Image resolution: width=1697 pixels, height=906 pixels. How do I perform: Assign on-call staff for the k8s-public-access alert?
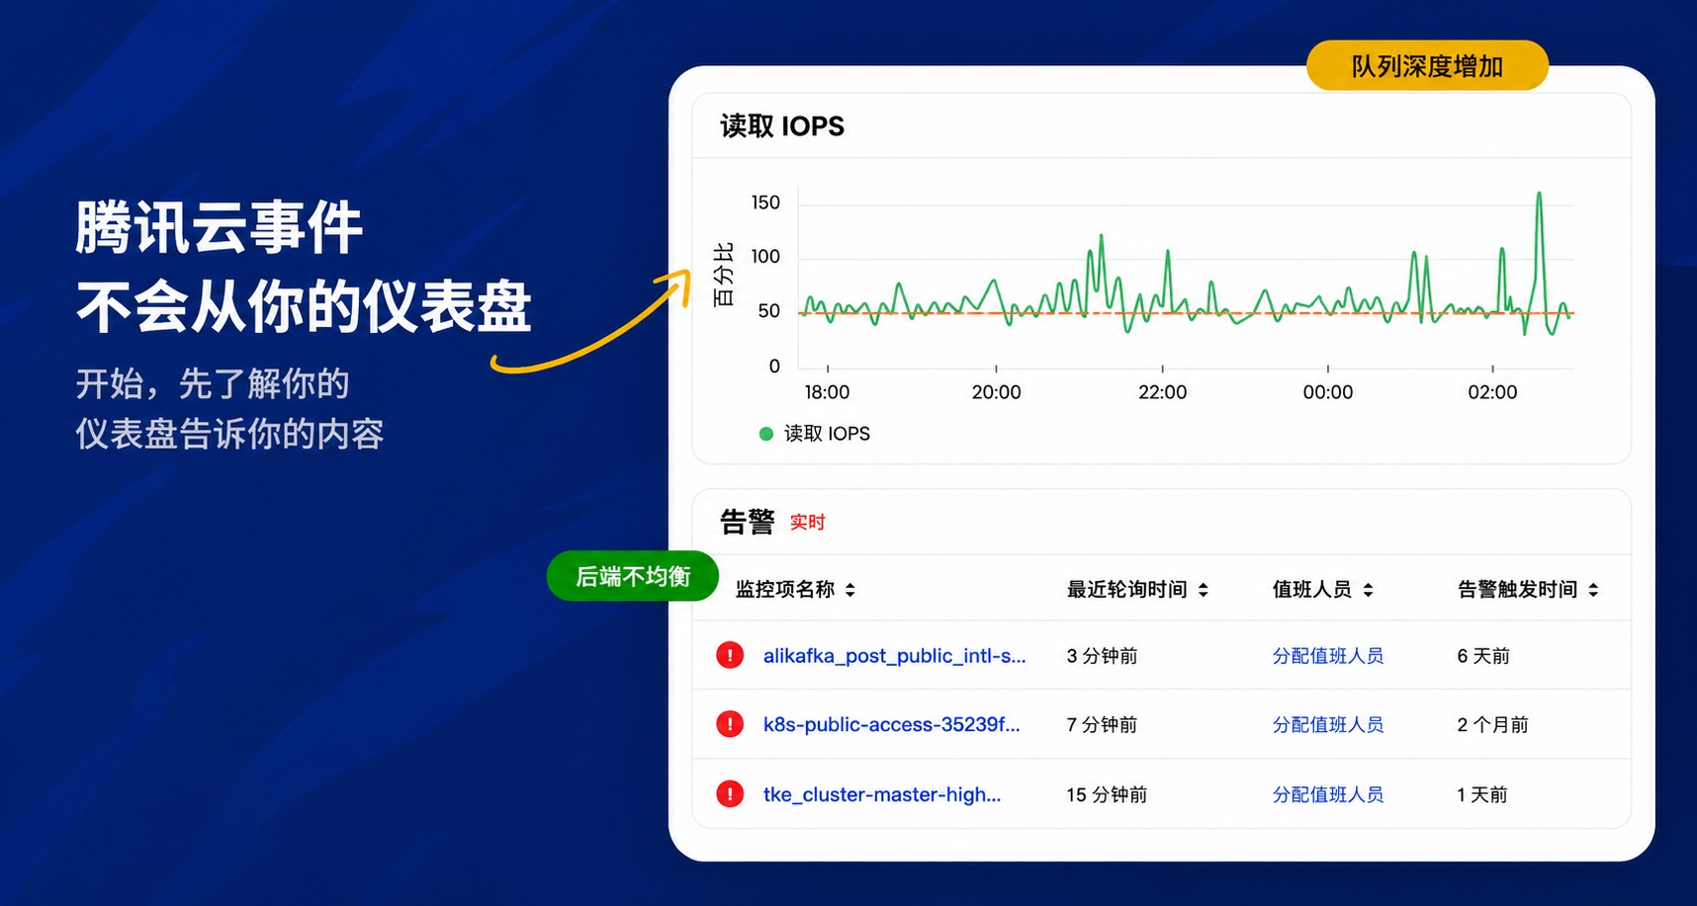click(1328, 725)
